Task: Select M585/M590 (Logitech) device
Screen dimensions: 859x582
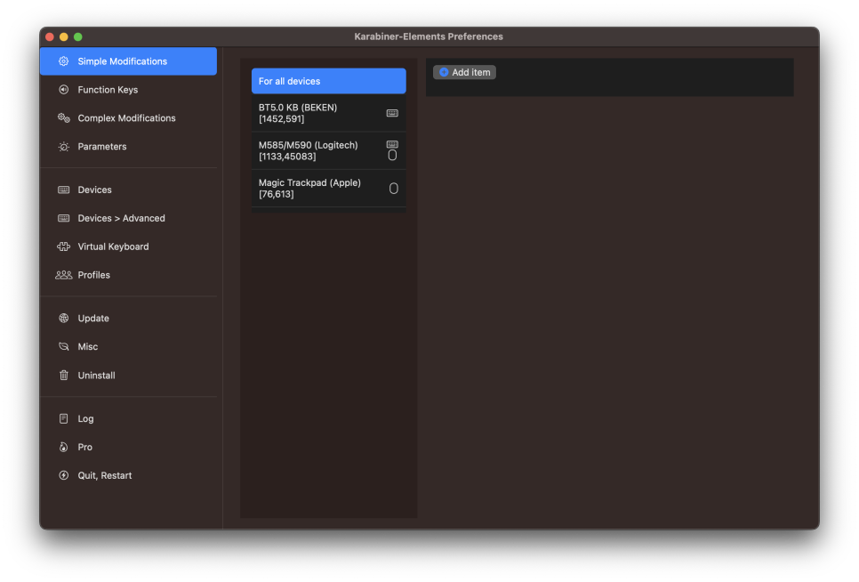Action: point(329,150)
